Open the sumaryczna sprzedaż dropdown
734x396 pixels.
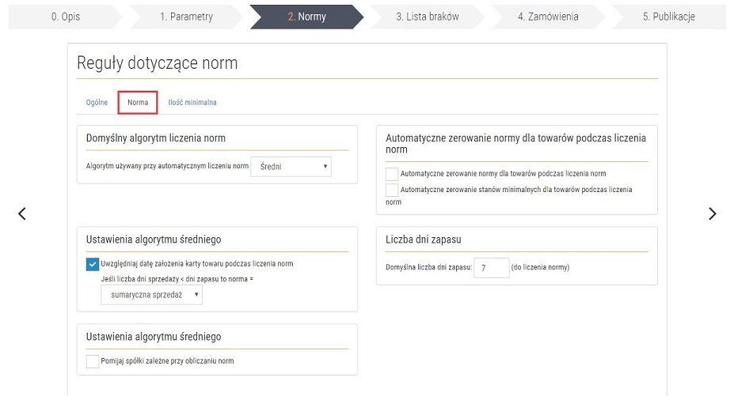151,295
